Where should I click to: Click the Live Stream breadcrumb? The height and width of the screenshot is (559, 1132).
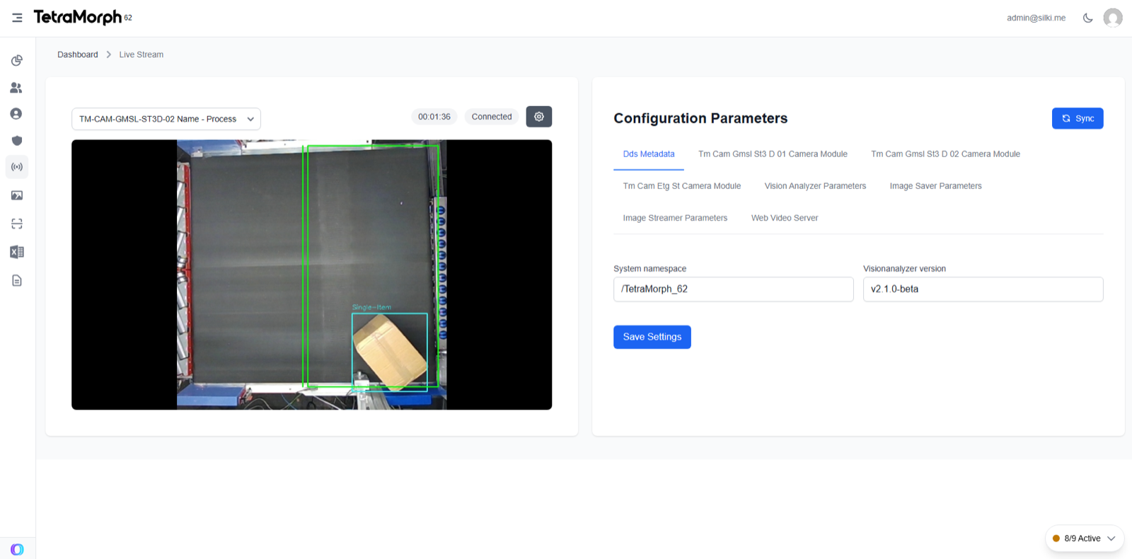pos(141,54)
